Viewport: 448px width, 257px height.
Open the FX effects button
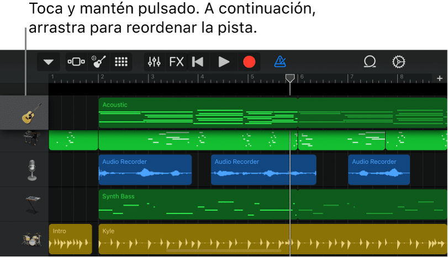tap(176, 62)
